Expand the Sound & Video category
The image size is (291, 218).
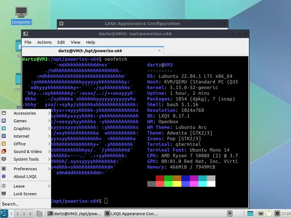coord(26,152)
